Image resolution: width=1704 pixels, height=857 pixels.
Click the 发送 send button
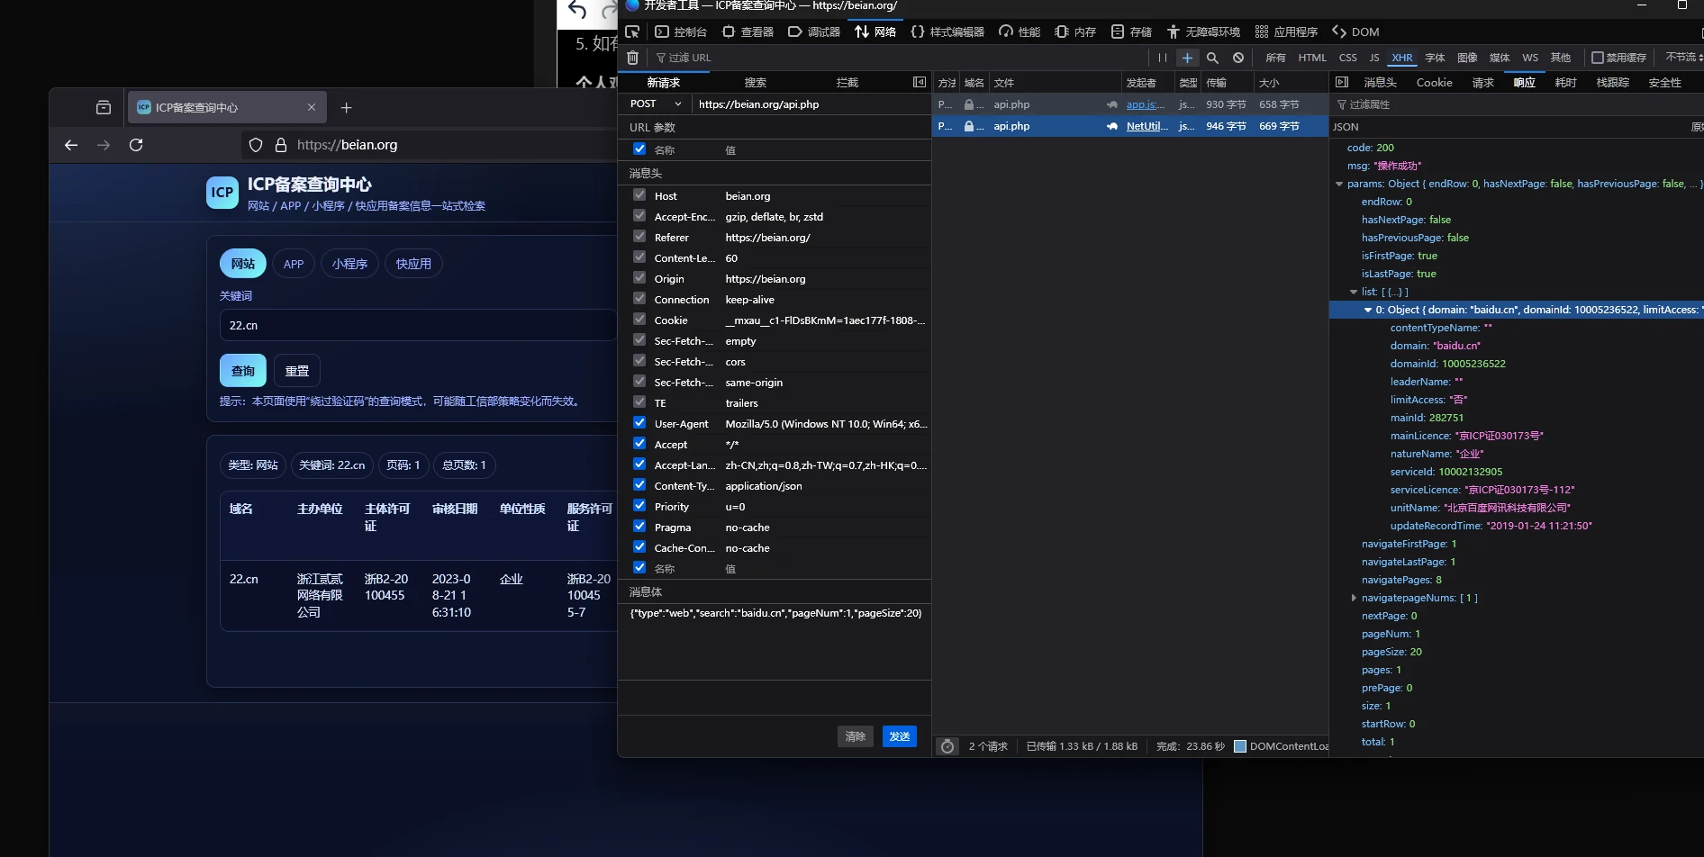tap(899, 736)
